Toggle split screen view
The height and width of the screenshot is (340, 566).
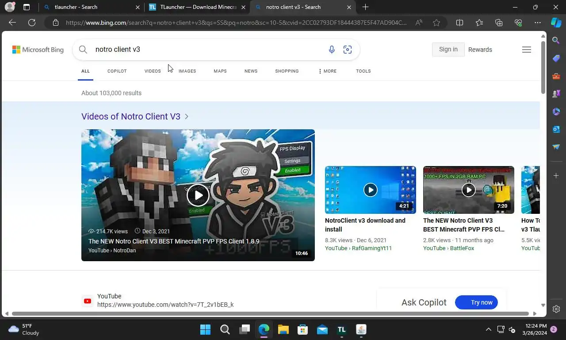click(x=459, y=23)
